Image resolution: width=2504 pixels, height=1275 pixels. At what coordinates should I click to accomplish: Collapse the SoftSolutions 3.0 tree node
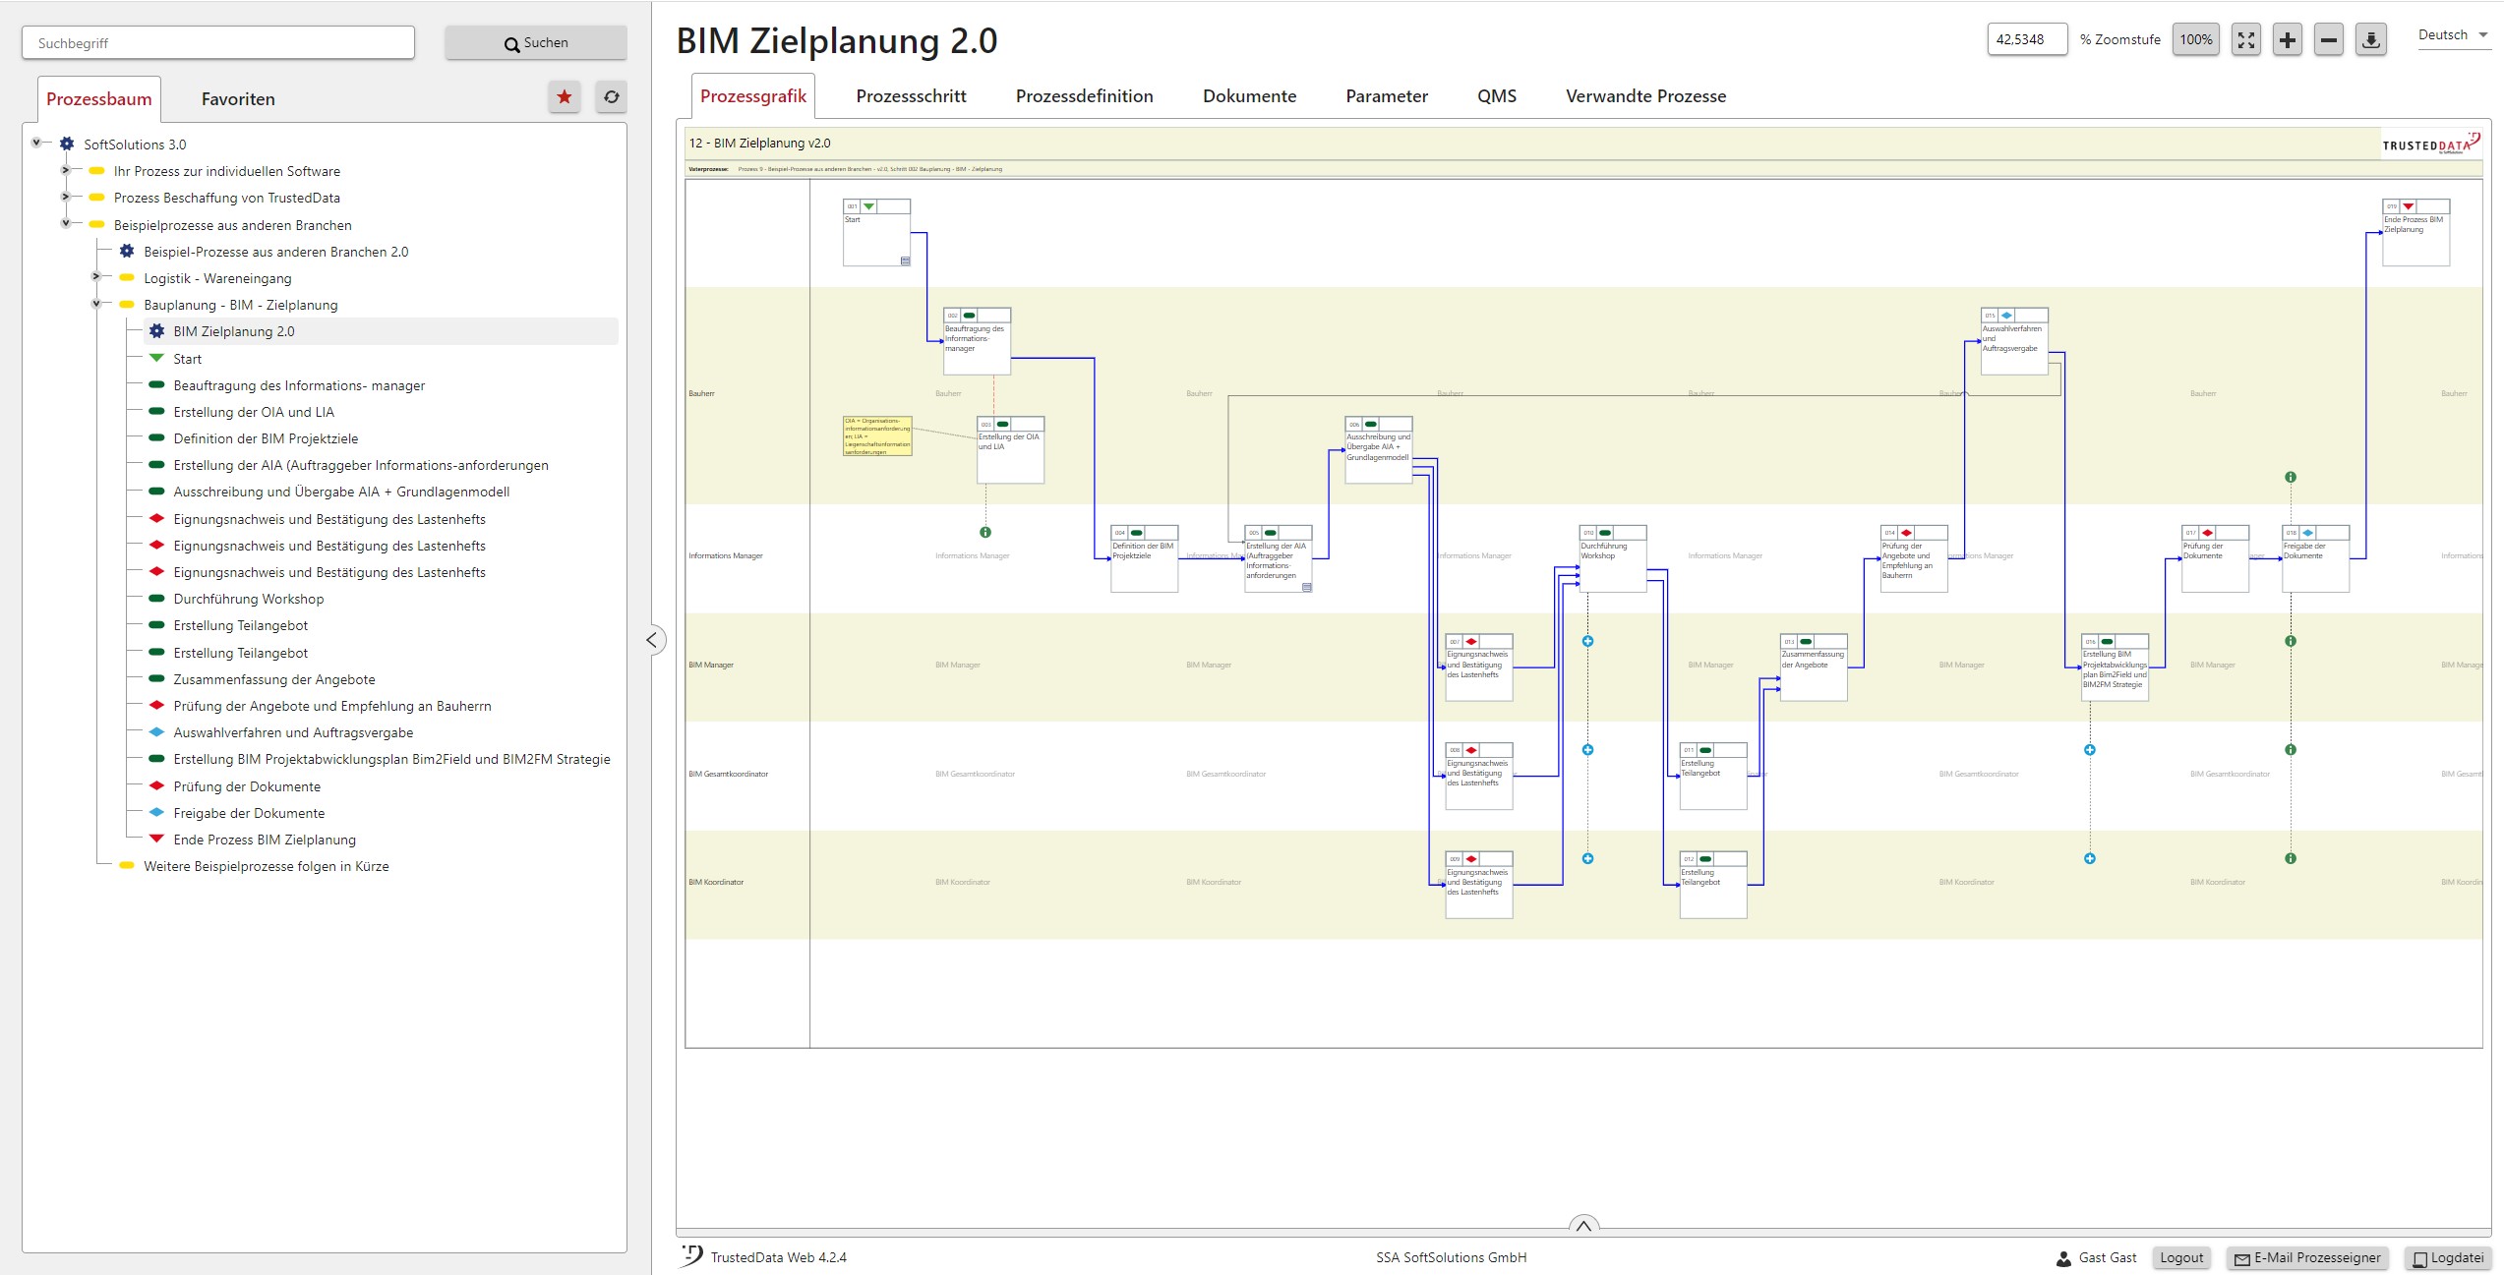click(36, 143)
